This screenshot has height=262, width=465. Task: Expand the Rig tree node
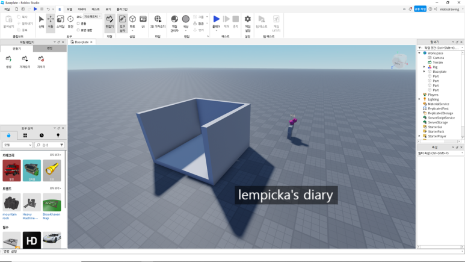point(424,67)
